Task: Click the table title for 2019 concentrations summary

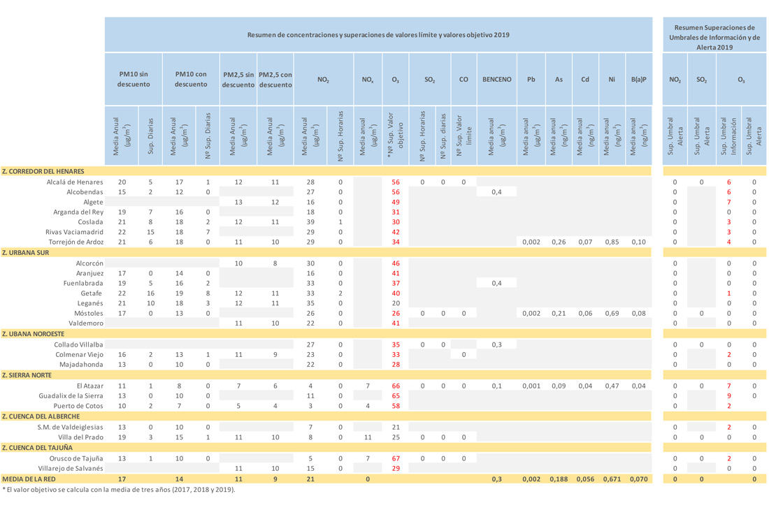Action: 378,35
